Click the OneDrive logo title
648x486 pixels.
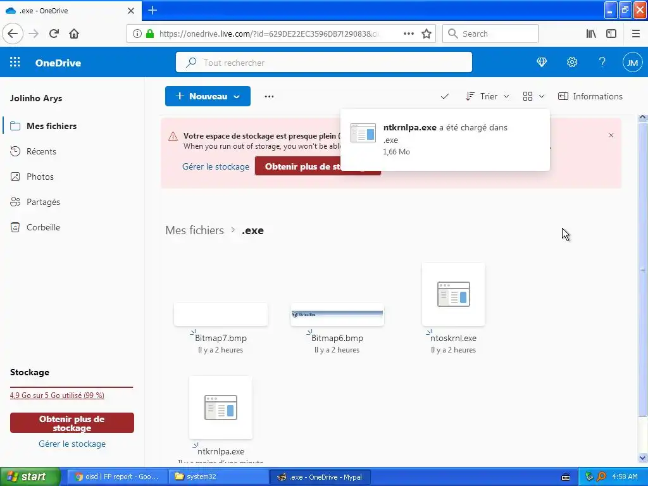[58, 63]
